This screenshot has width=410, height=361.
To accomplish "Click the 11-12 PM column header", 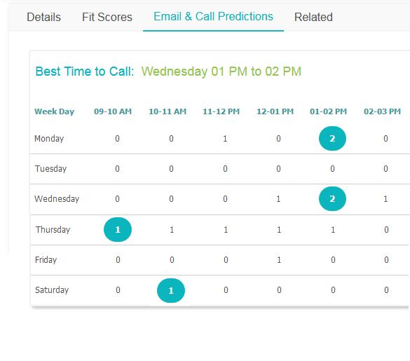I will point(221,111).
